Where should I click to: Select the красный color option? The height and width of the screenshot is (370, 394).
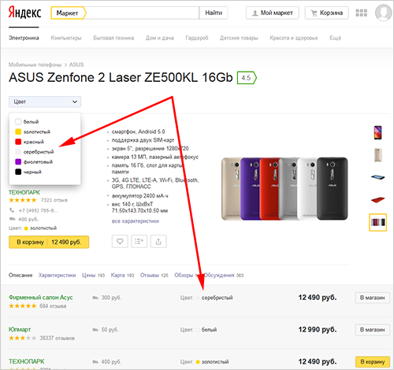pyautogui.click(x=29, y=142)
